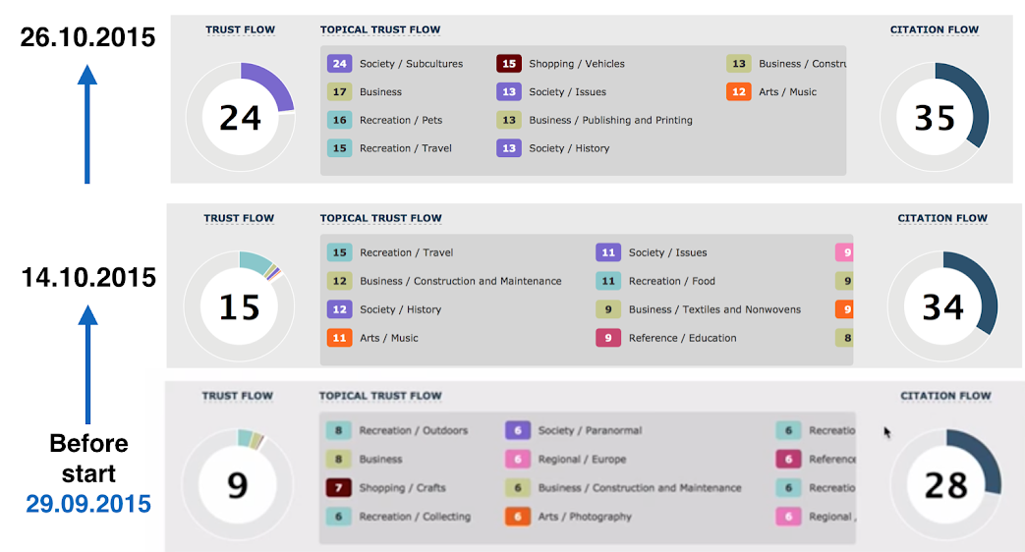Click the purple 24 Society / Subcultures badge
1025x552 pixels.
[339, 64]
